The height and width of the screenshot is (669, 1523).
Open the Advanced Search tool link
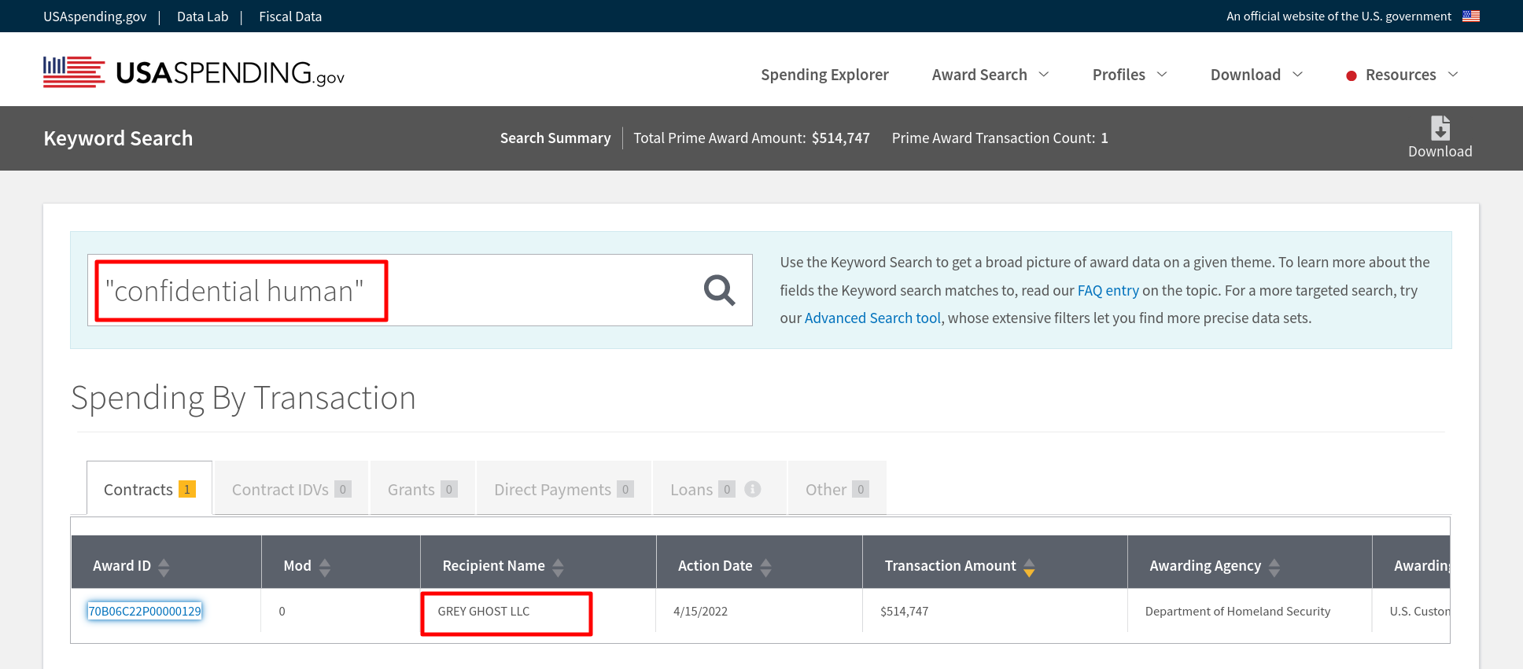point(872,318)
